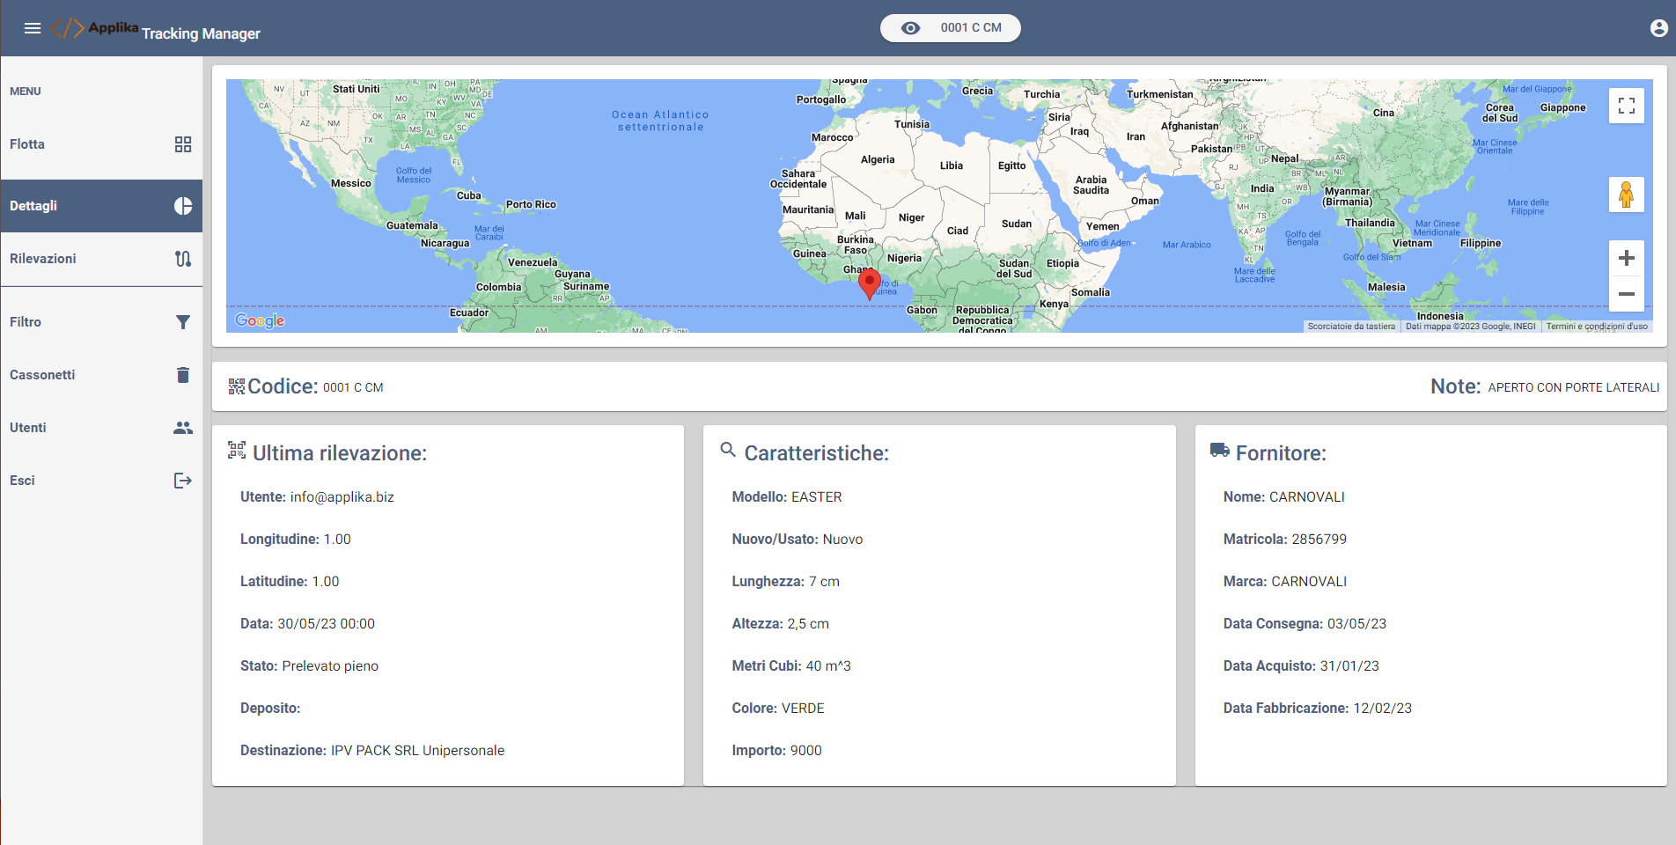Toggle fullscreen map view
The height and width of the screenshot is (845, 1676).
[x=1626, y=106]
